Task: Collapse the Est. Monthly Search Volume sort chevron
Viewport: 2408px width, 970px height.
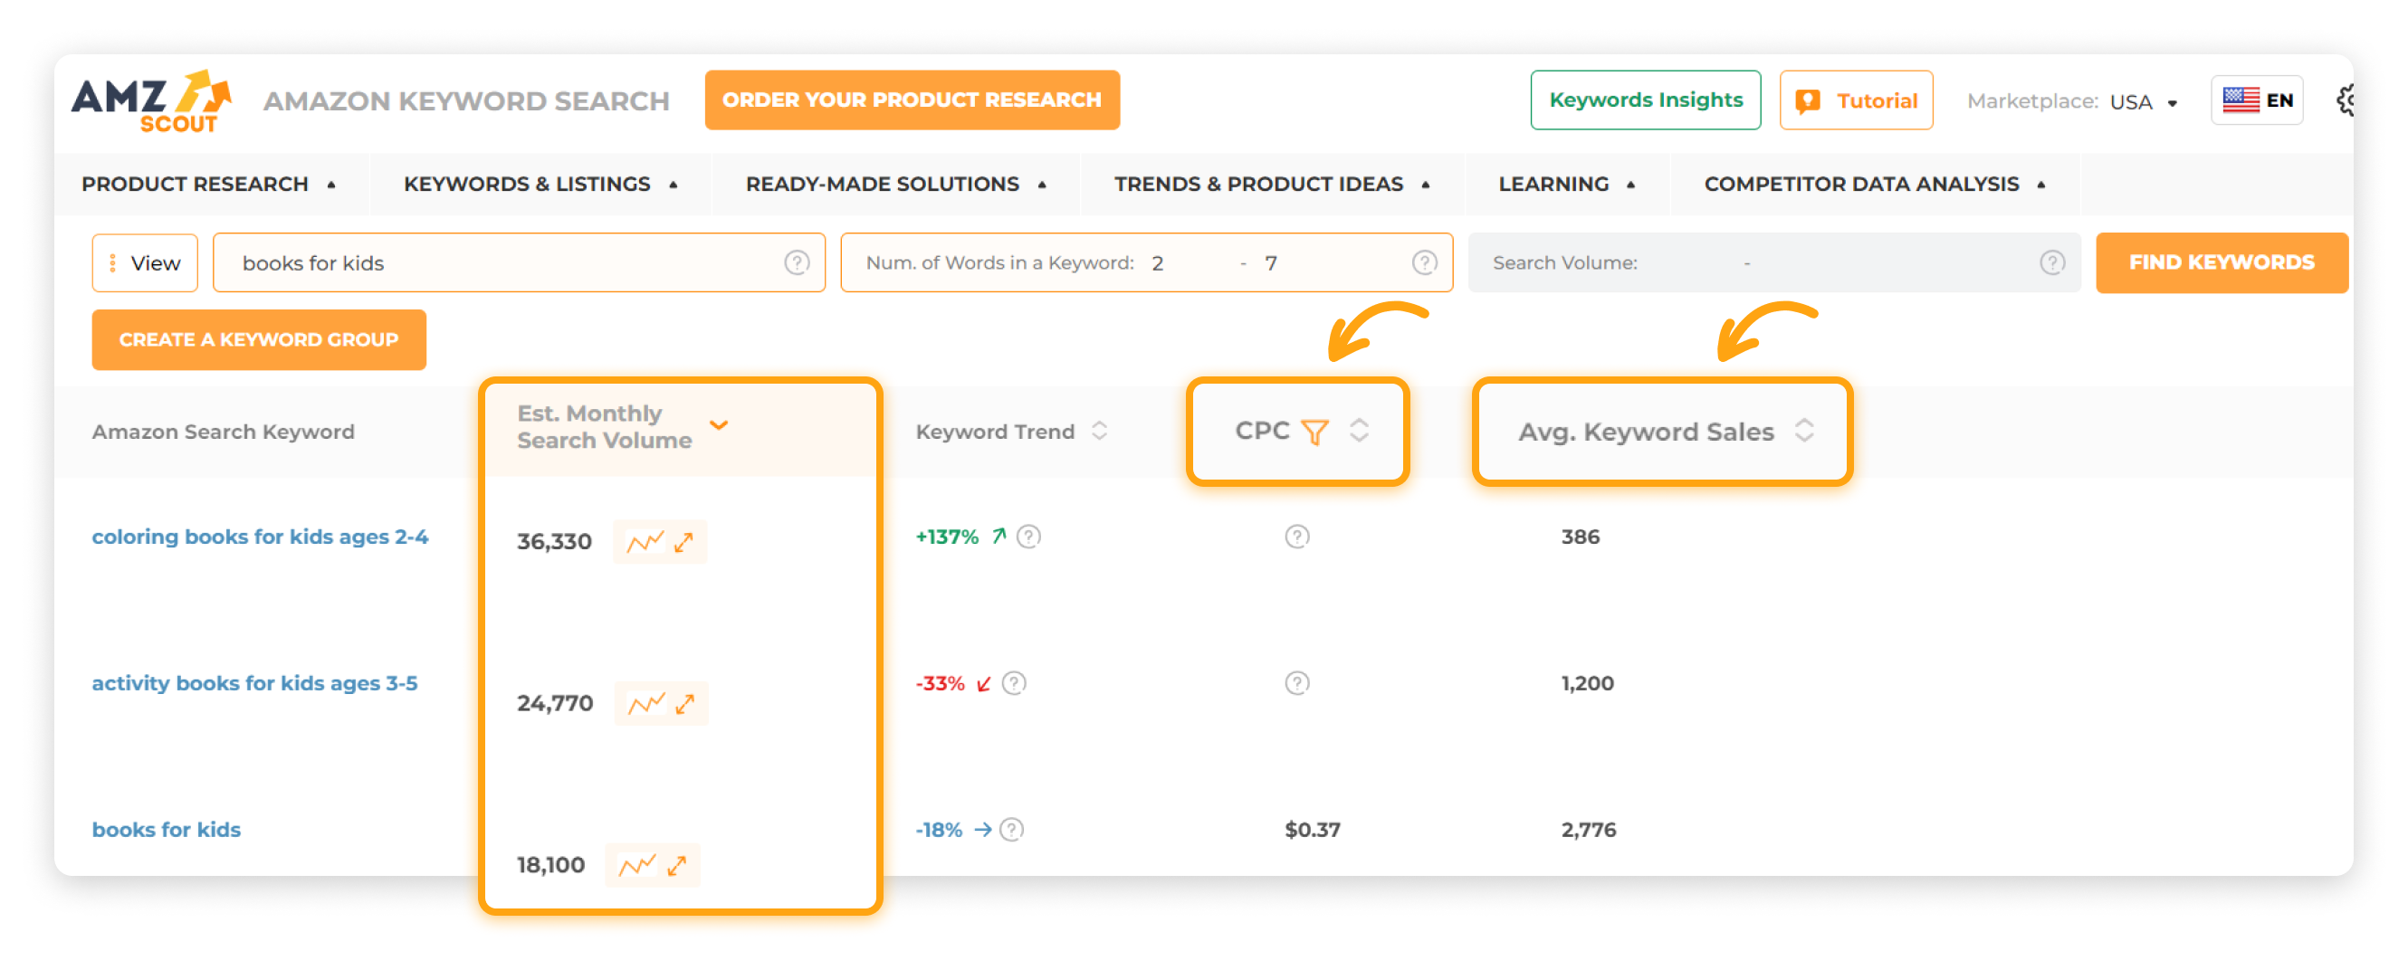Action: tap(720, 424)
